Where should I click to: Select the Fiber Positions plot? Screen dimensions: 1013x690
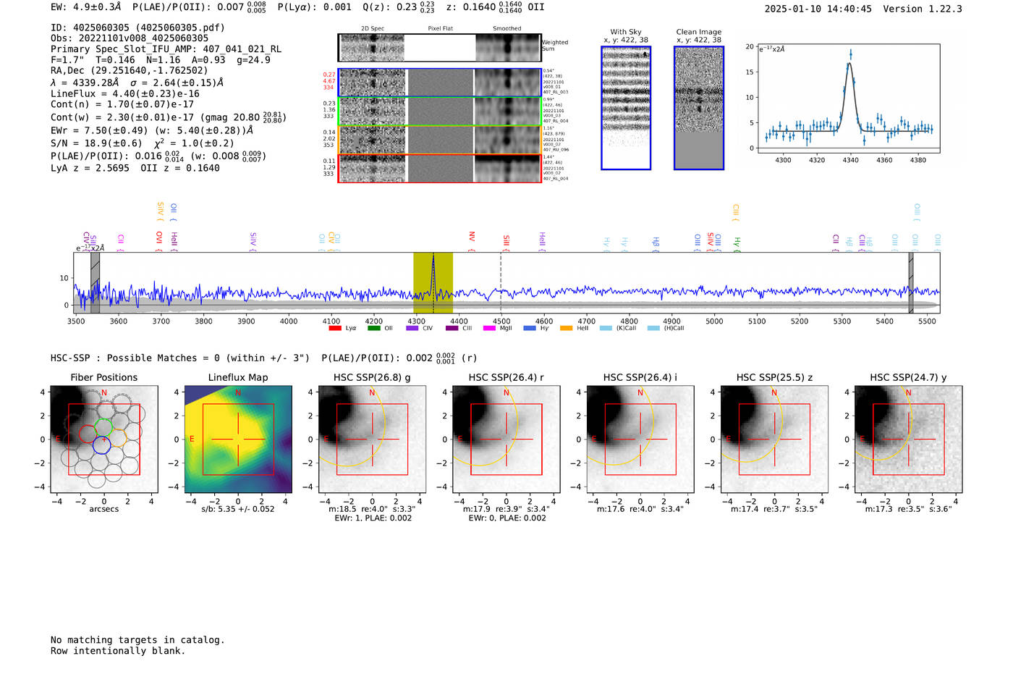tap(104, 439)
